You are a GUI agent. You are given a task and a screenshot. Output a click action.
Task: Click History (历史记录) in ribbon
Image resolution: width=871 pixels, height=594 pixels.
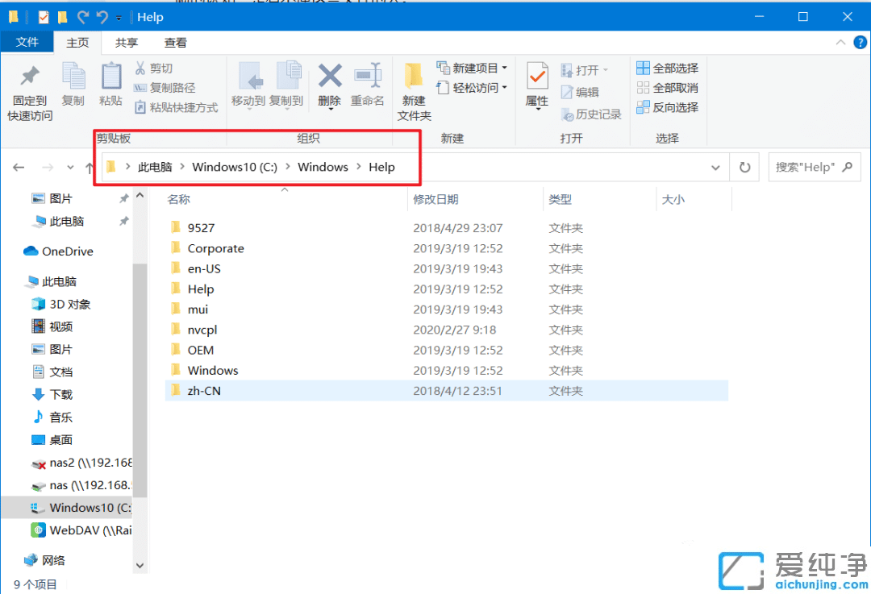coord(591,114)
